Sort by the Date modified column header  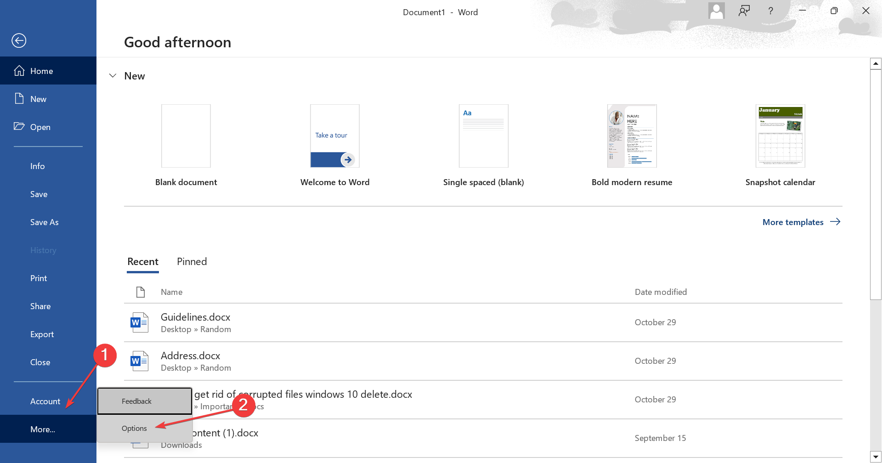(661, 292)
